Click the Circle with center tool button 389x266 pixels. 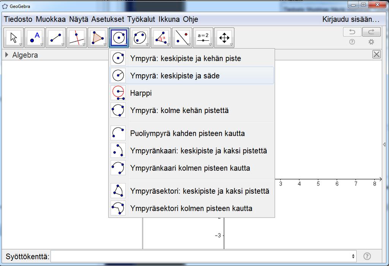pos(119,38)
